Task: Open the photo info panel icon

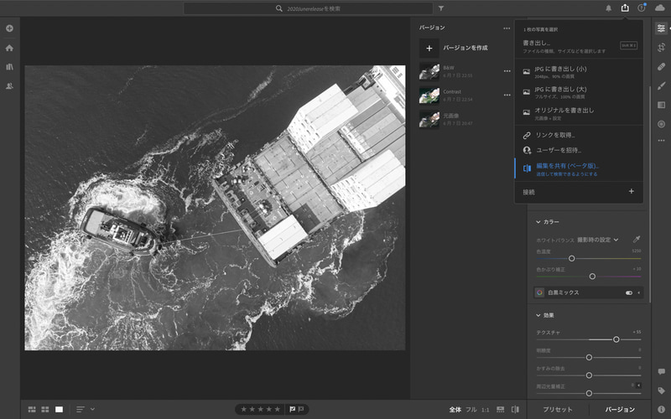Action: (x=661, y=409)
